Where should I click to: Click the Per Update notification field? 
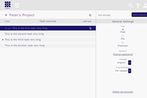pos(121,71)
